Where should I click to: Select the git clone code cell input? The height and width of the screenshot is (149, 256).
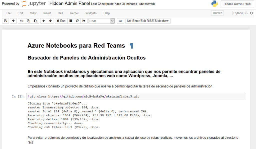(136, 96)
